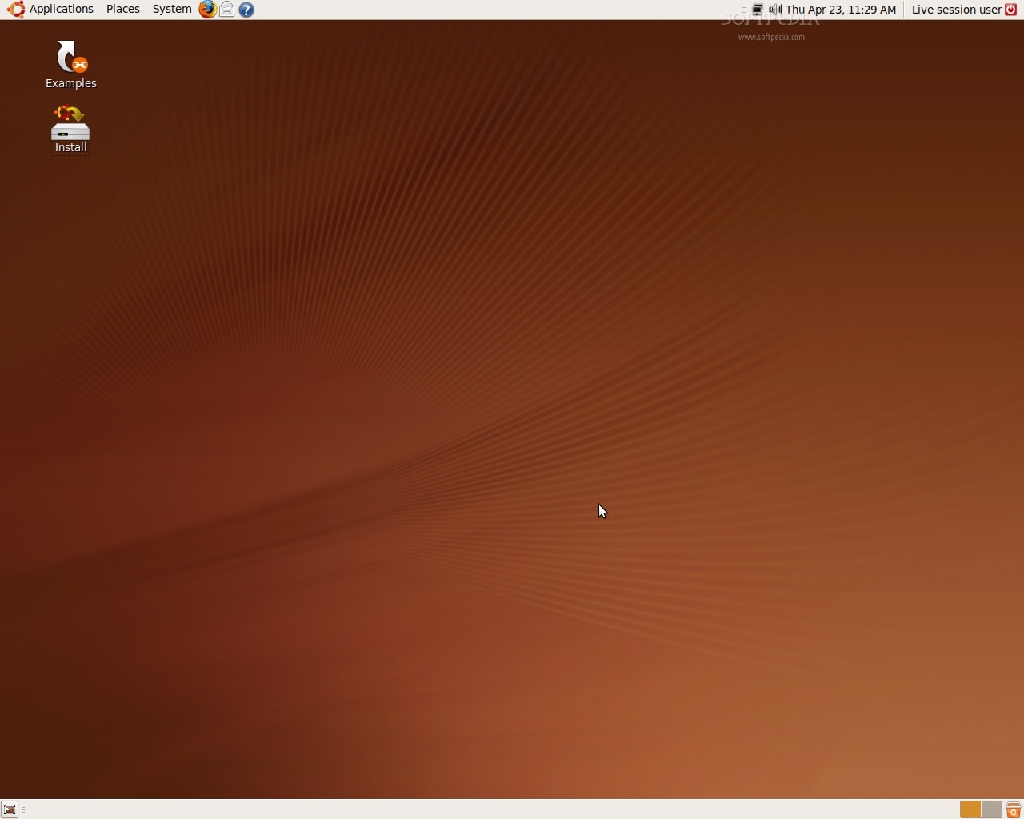Open the Applications menu
The width and height of the screenshot is (1024, 819).
[x=61, y=10]
